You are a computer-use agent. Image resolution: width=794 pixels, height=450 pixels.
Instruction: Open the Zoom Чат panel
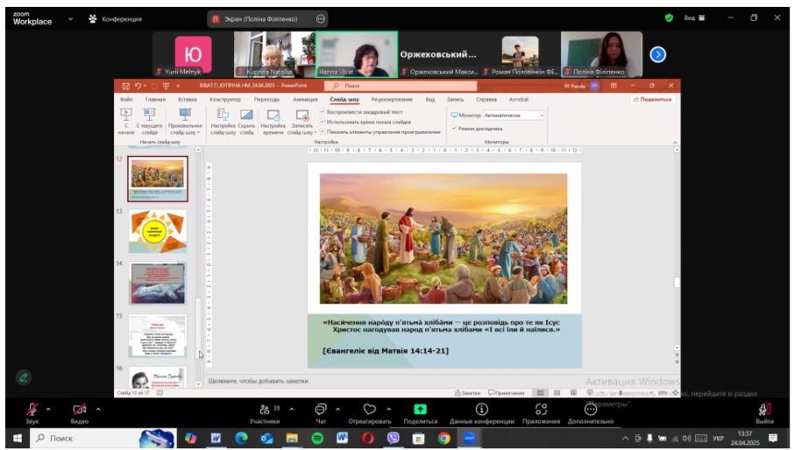(321, 413)
